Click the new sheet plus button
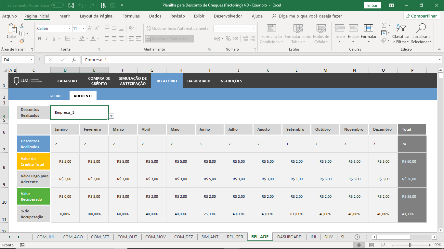The height and width of the screenshot is (249, 444). point(357,237)
